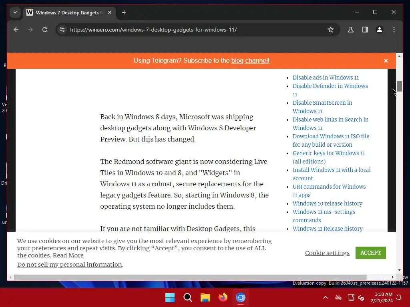View site information icon in address bar
This screenshot has width=410, height=307.
[62, 30]
